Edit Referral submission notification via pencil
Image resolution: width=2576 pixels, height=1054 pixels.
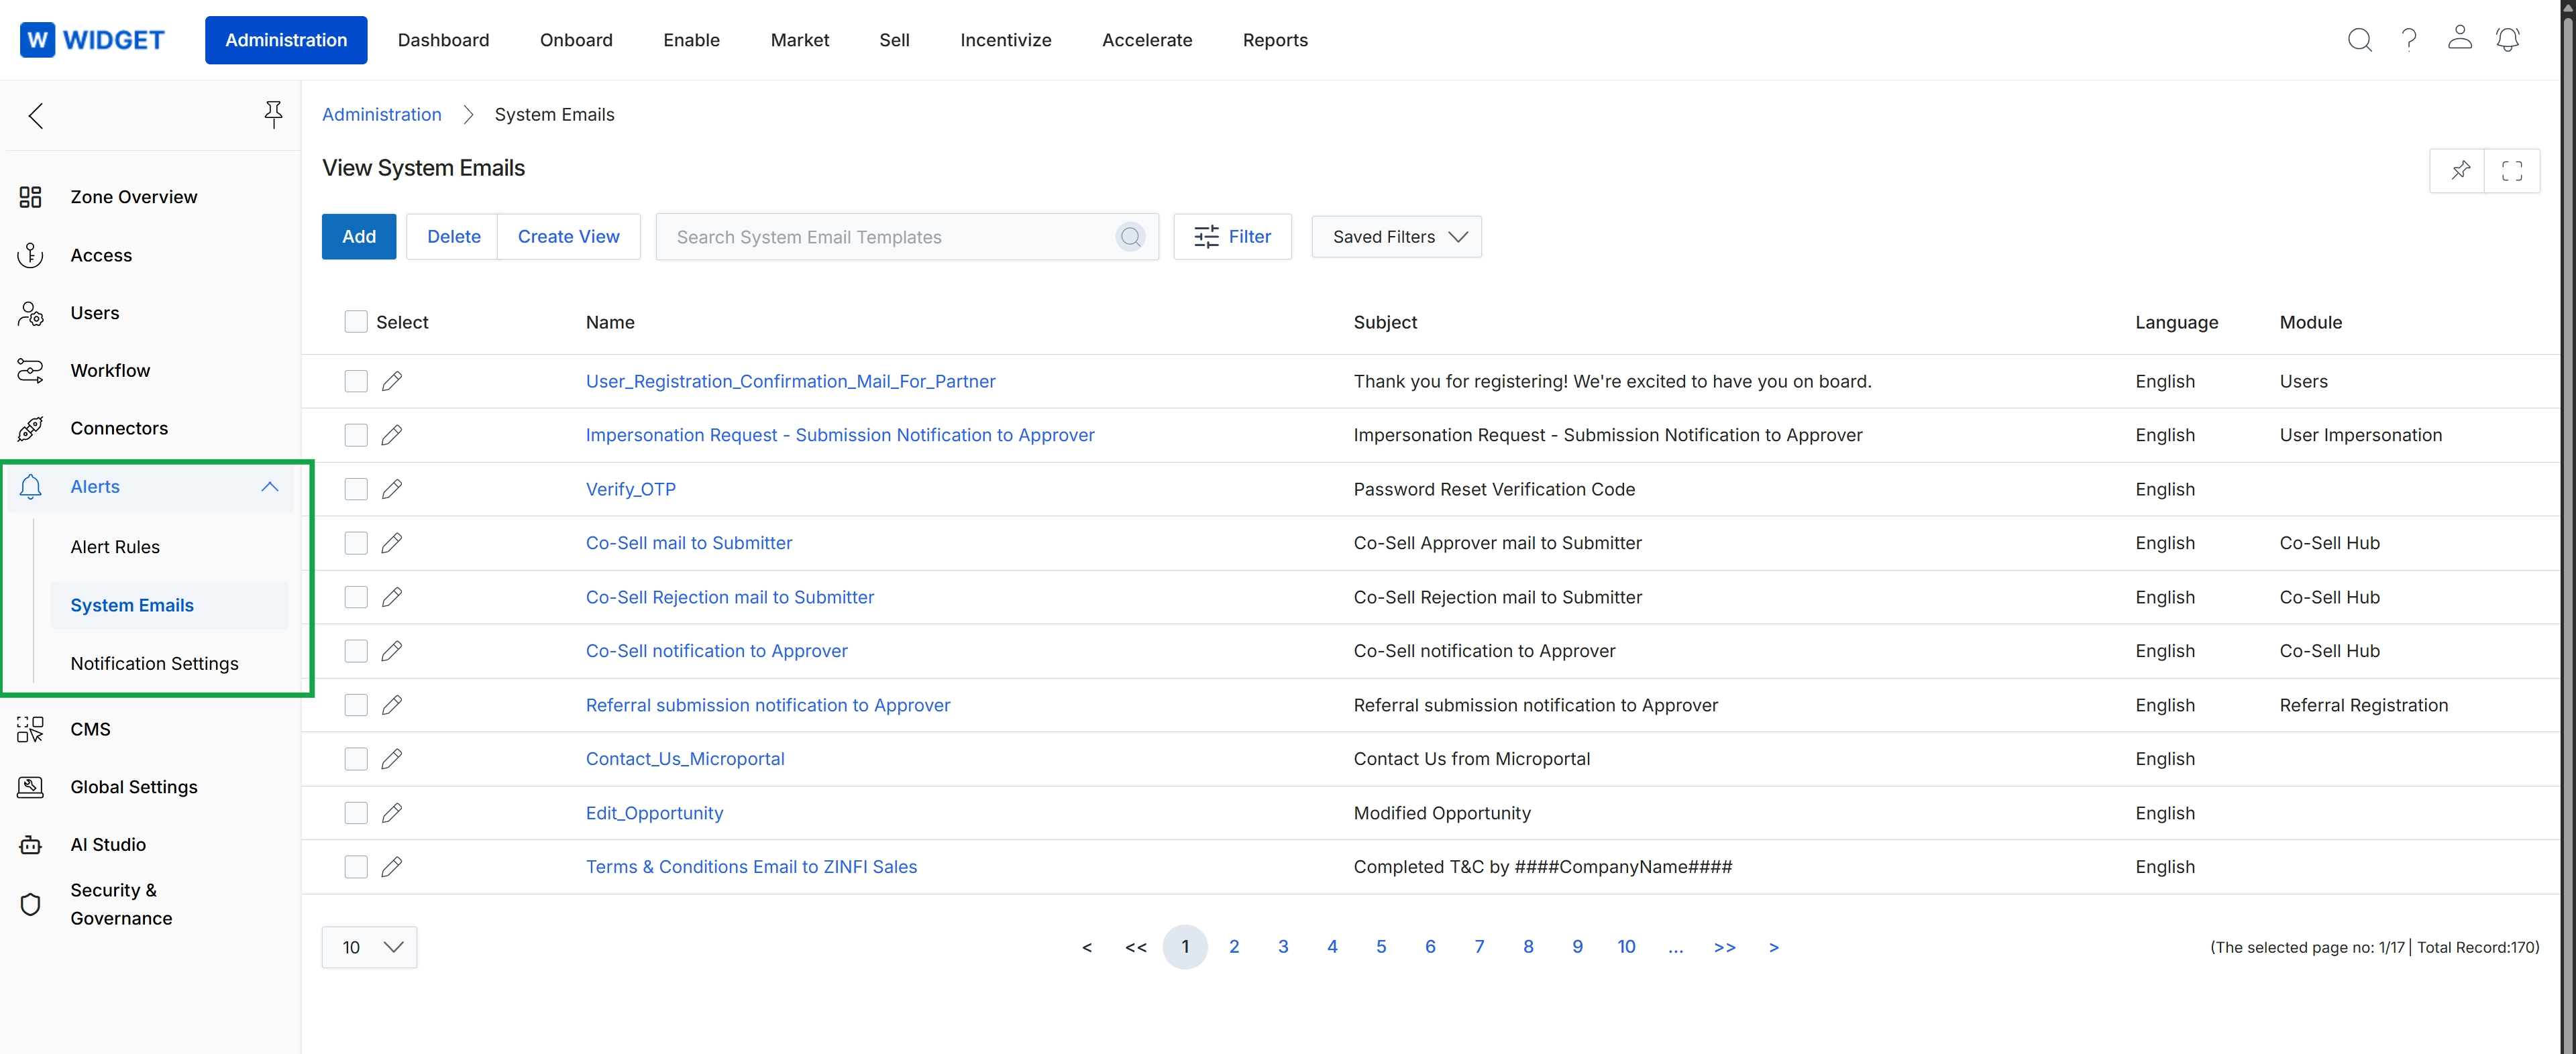[x=392, y=705]
